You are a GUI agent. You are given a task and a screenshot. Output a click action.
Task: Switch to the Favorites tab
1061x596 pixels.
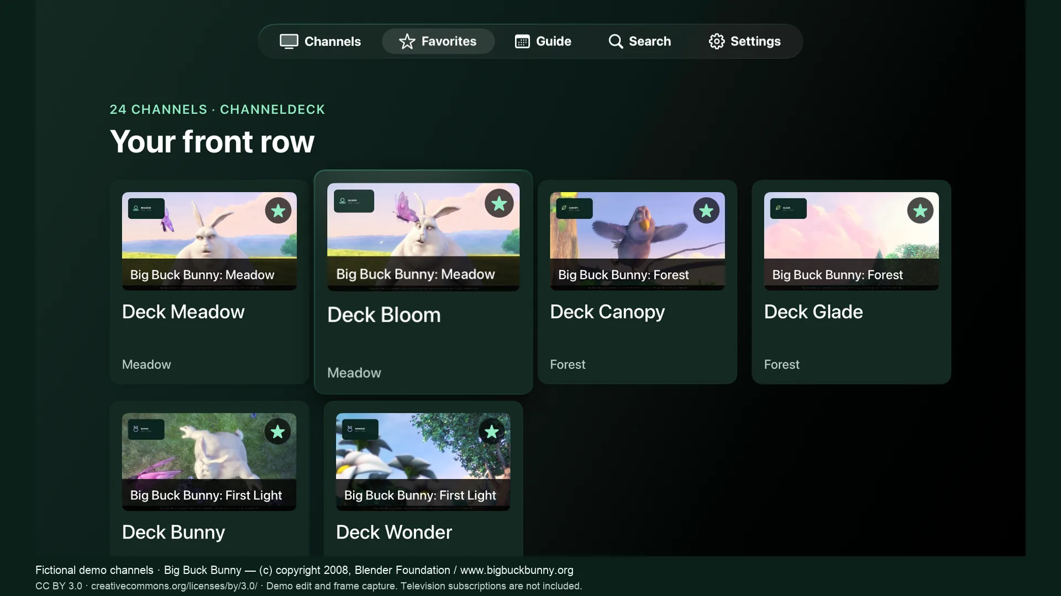click(438, 41)
